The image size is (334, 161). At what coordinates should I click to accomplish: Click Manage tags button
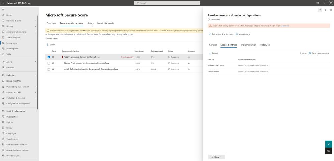point(243,34)
